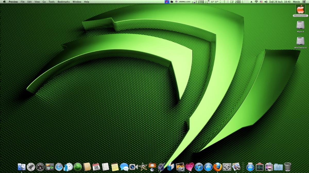Click the 33° 37° temperature readout
309x173 pixels.
(214, 2)
